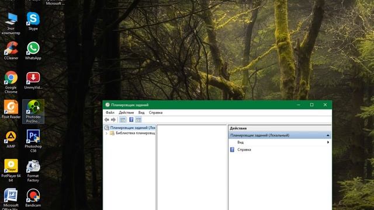Viewport: 374px width, 210px height.
Task: Click the 'Действия' pane header
Action: click(x=279, y=128)
